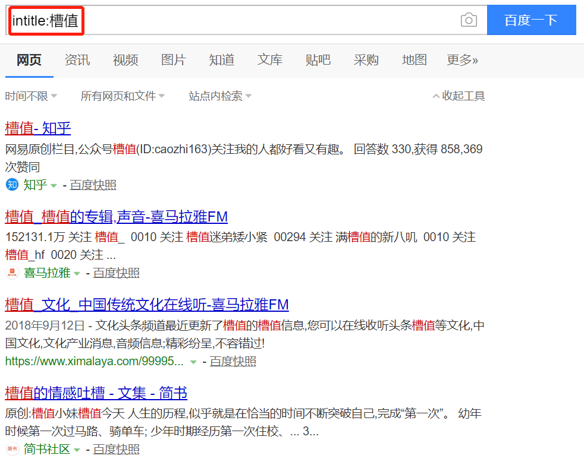The height and width of the screenshot is (465, 584).
Task: Expand the green arrow next to 喜马拉雅 source
Action: click(77, 273)
